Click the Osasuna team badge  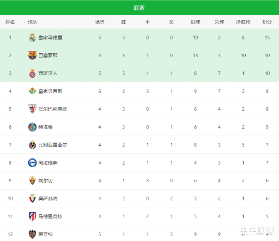tap(33, 199)
